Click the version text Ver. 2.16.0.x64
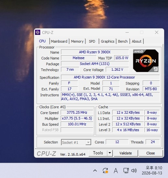This screenshot has height=178, width=168. click(x=73, y=154)
